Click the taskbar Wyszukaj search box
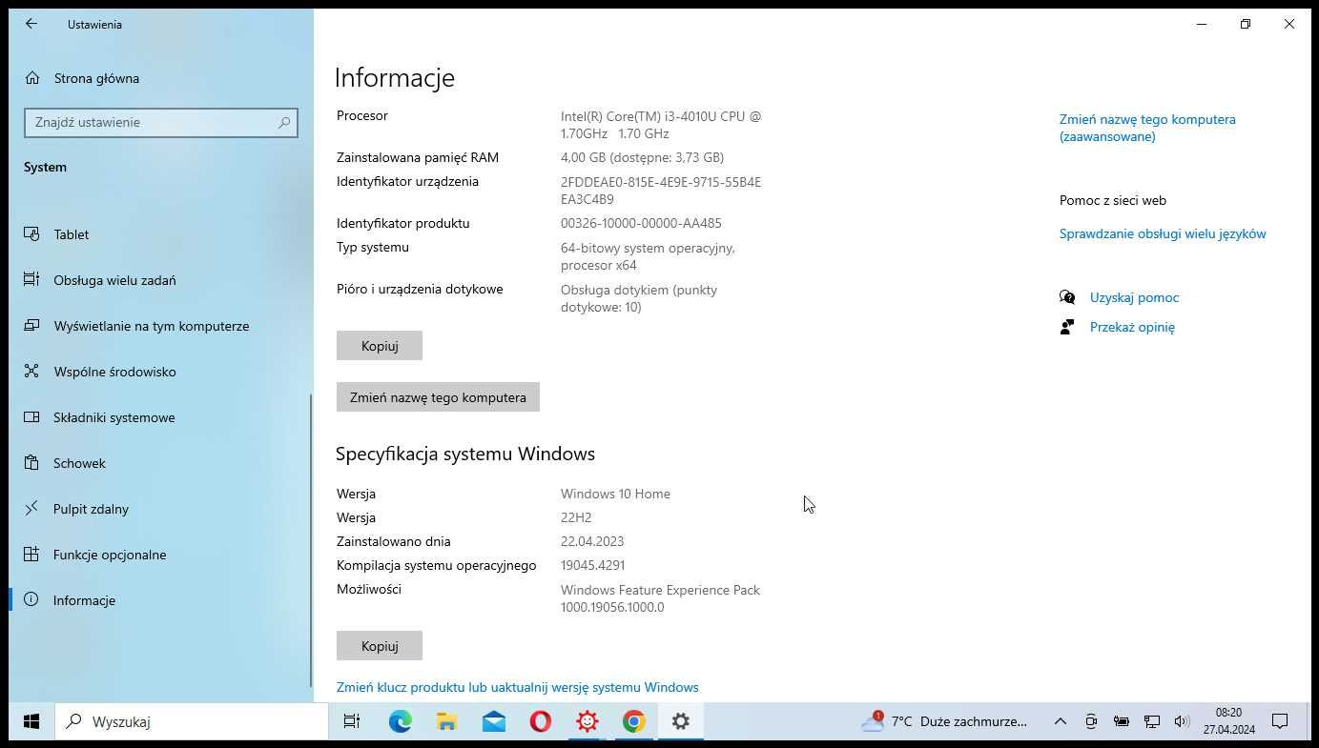This screenshot has height=748, width=1319. (192, 721)
